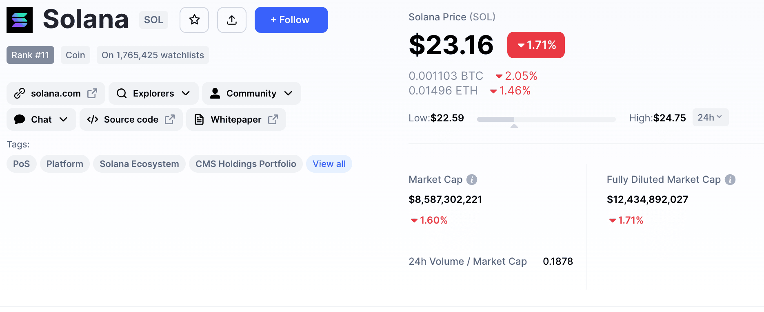The width and height of the screenshot is (764, 312).
Task: Follow Solana with the blue button
Action: tap(291, 20)
